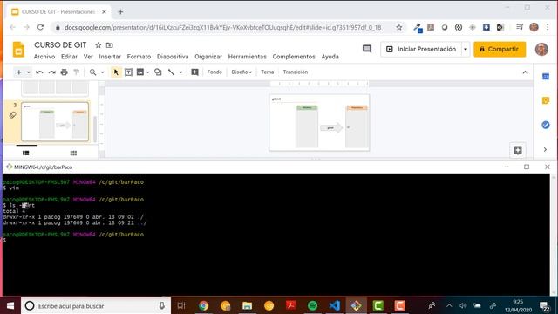The width and height of the screenshot is (558, 314).
Task: Click the taskbar search box
Action: pyautogui.click(x=95, y=305)
